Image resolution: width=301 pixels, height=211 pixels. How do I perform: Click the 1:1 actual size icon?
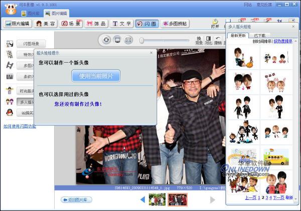coord(128,40)
